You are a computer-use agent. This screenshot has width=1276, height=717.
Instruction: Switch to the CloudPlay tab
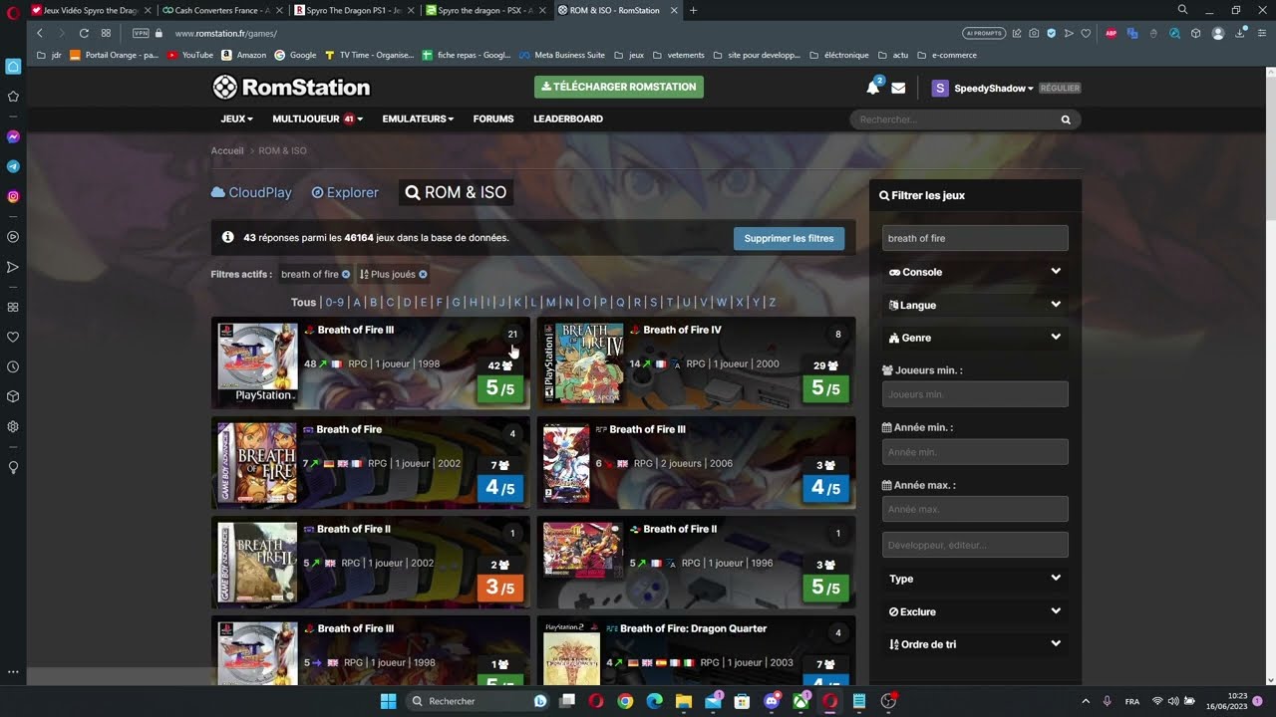[x=251, y=192]
